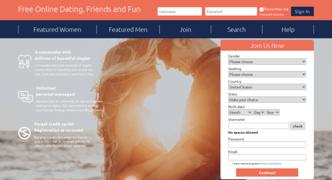Go to Featured Women menu item
332x180 pixels.
[57, 29]
